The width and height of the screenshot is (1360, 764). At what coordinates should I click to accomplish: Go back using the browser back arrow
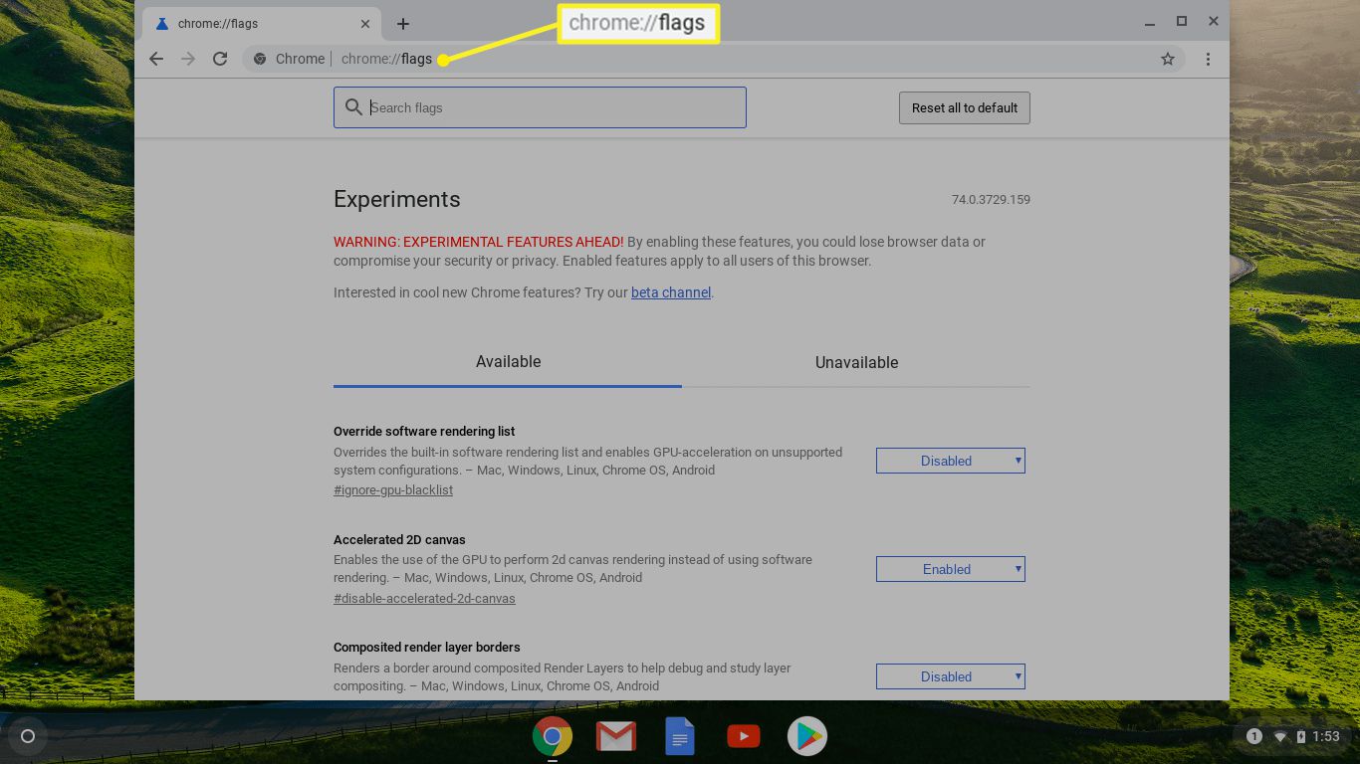[x=156, y=59]
